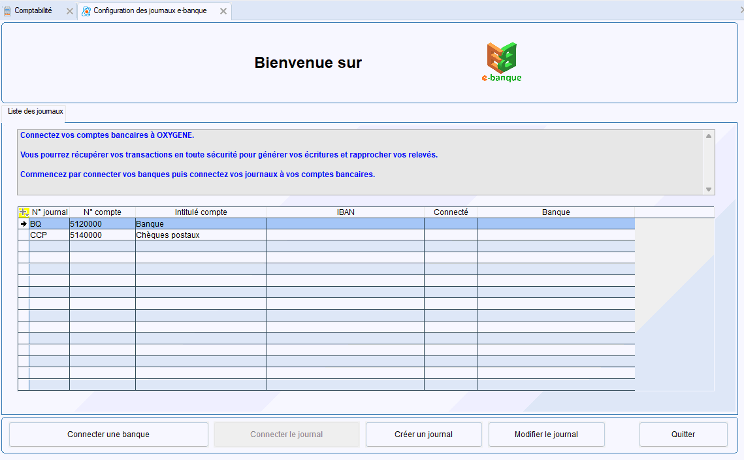Click Créer un journal
The width and height of the screenshot is (744, 460).
click(424, 435)
